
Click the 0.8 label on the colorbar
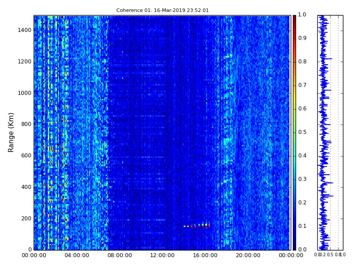tap(302, 62)
